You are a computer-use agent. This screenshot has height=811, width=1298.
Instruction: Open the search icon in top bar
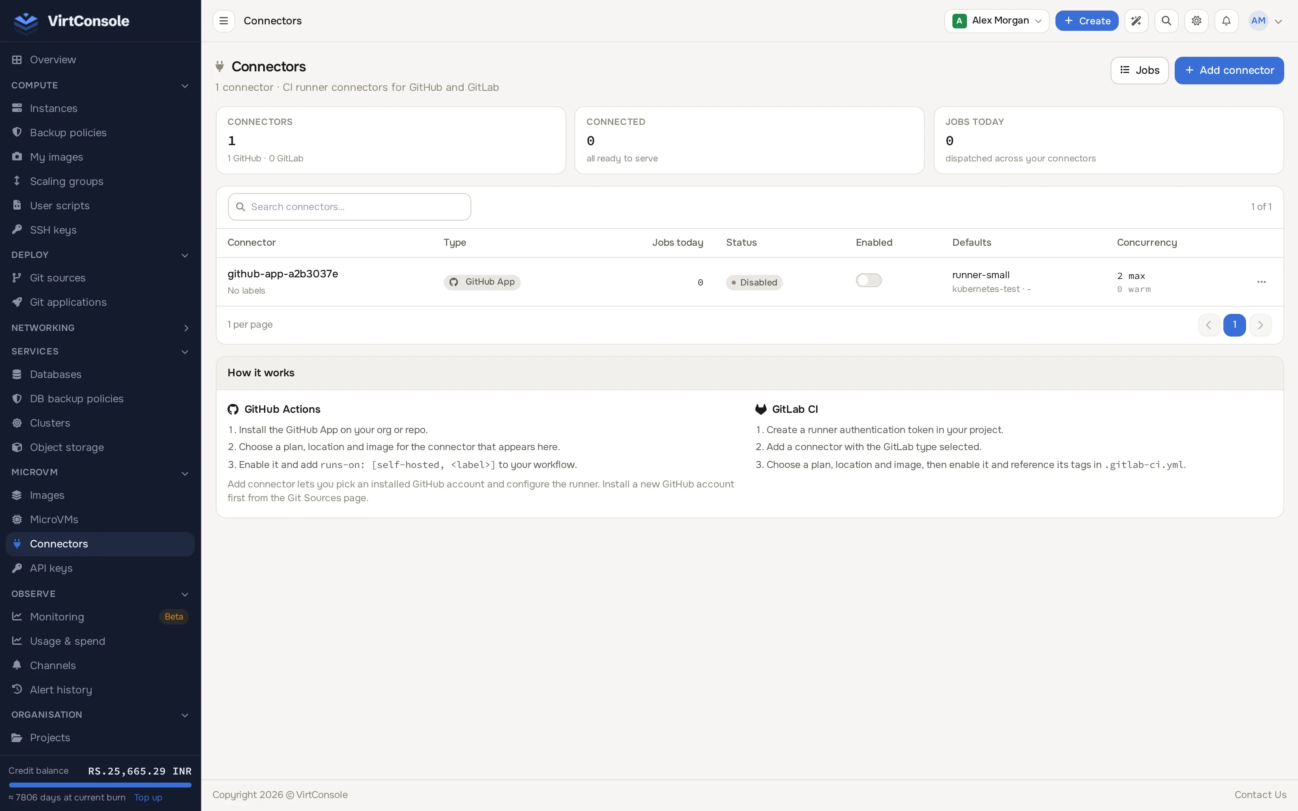pos(1166,21)
